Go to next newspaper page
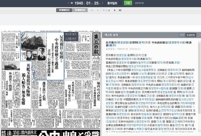The width and height of the screenshot is (201, 136). (115, 10)
